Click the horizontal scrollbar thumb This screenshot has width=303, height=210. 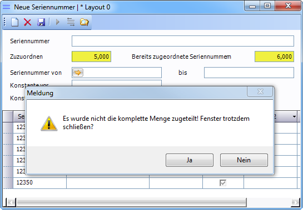pyautogui.click(x=131, y=202)
